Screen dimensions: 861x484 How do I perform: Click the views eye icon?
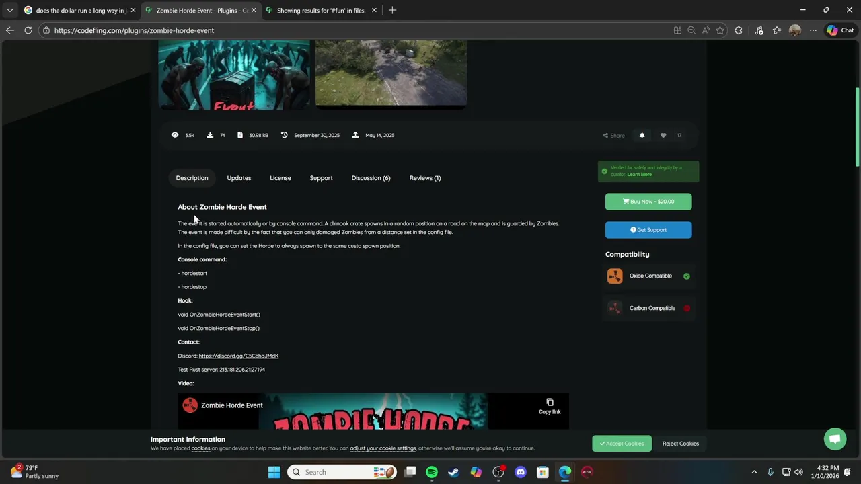(x=175, y=135)
